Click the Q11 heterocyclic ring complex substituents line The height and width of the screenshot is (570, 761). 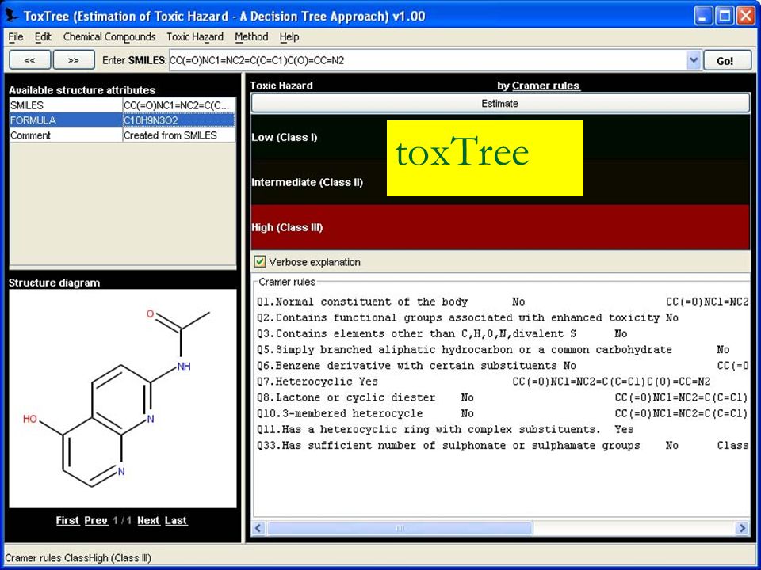tap(445, 430)
